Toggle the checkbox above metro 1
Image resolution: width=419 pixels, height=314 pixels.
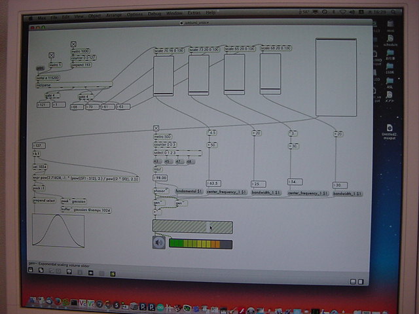[52, 55]
